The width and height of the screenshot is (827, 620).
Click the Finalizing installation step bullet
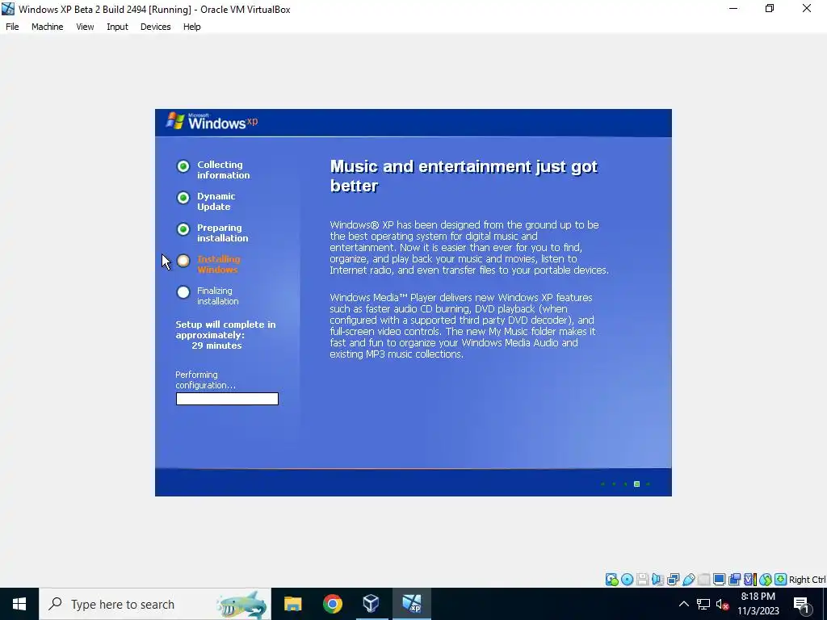183,292
